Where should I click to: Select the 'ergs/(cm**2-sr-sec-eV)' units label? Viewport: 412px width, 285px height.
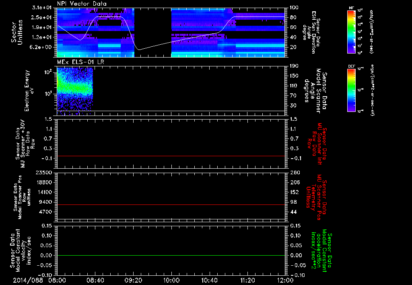click(372, 90)
